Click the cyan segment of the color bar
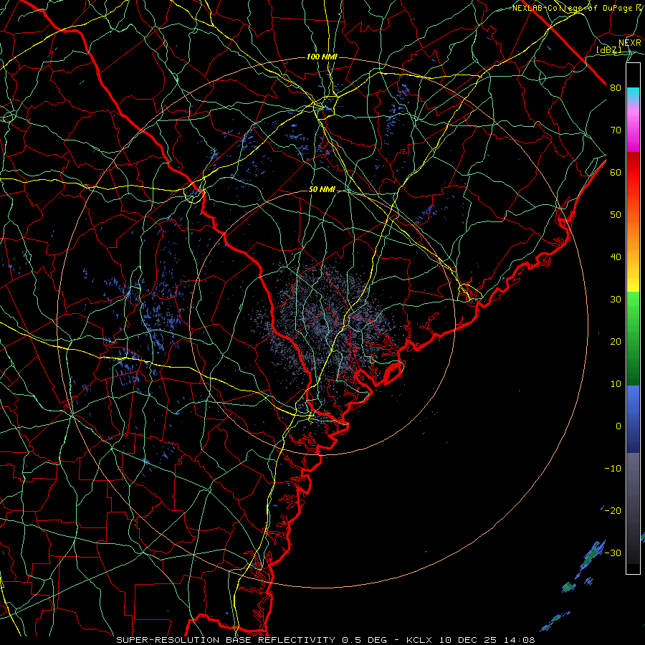This screenshot has width=645, height=645. [x=633, y=95]
